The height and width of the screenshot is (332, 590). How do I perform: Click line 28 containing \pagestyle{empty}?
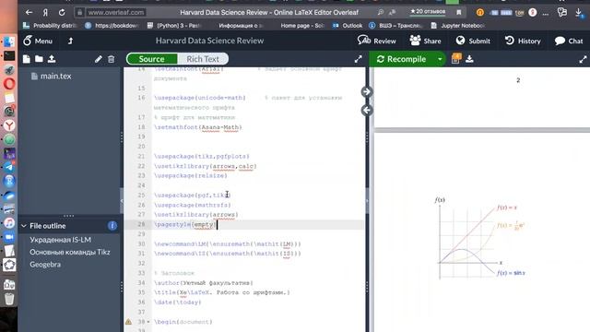(243, 224)
